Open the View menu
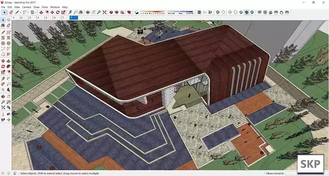 (x=17, y=7)
